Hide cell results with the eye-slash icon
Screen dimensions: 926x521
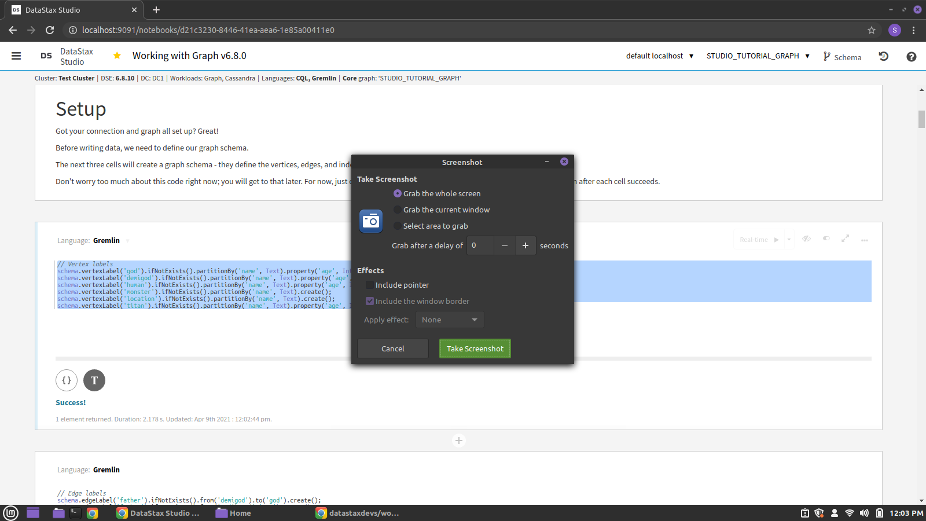pos(806,239)
